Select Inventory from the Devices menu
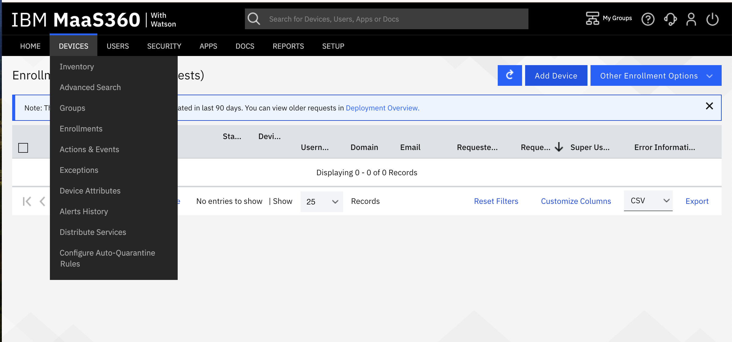This screenshot has width=732, height=342. click(77, 66)
